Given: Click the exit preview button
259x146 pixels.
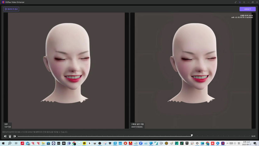Looking at the screenshot, I should (11, 9).
